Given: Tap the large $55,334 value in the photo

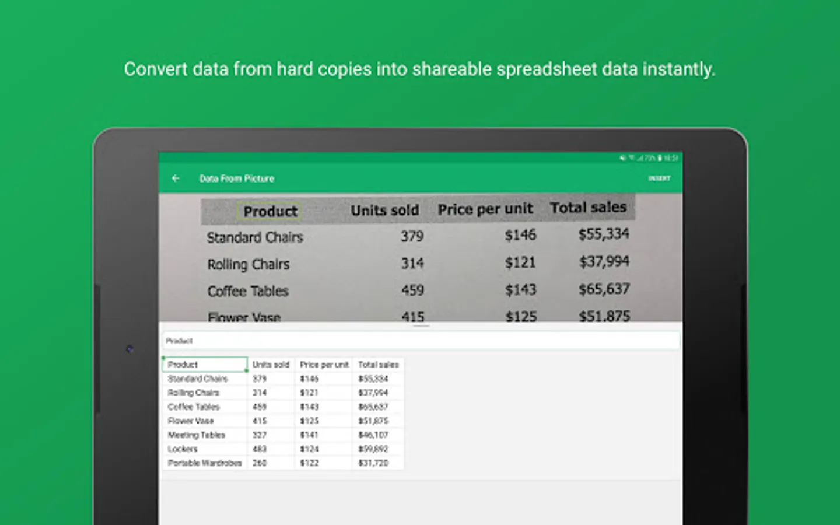Looking at the screenshot, I should (604, 234).
